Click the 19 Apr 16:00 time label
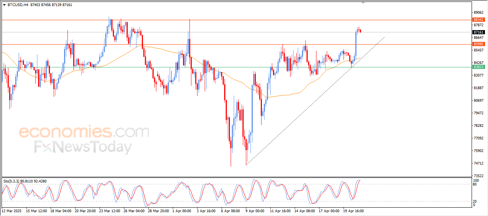This screenshot has width=488, height=216. pyautogui.click(x=353, y=211)
